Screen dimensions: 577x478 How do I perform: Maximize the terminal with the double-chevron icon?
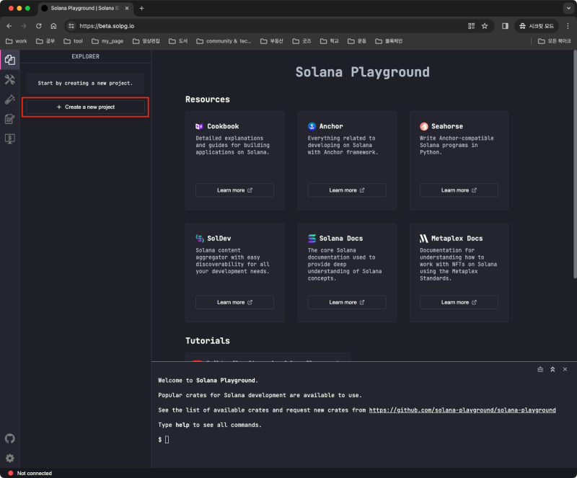point(552,369)
